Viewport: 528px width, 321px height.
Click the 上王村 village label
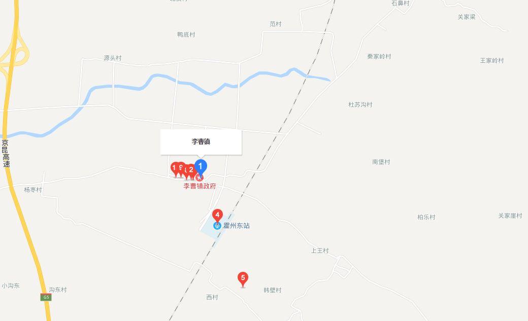(319, 251)
